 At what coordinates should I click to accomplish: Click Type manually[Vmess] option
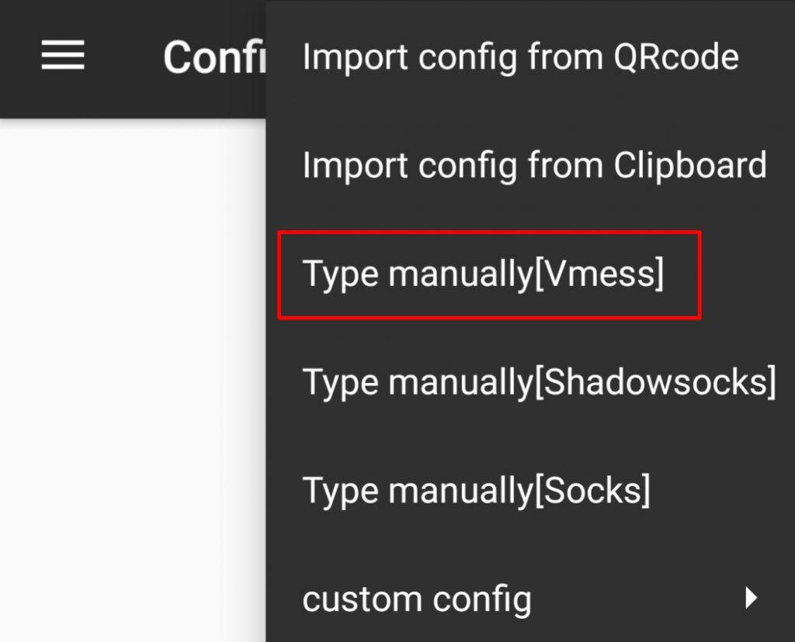(x=483, y=274)
